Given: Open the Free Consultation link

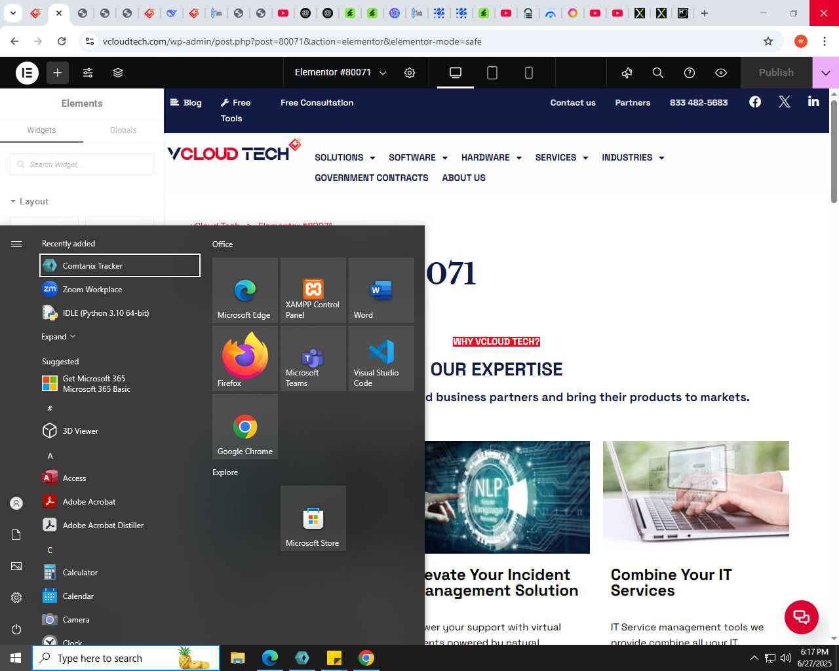Looking at the screenshot, I should point(317,103).
